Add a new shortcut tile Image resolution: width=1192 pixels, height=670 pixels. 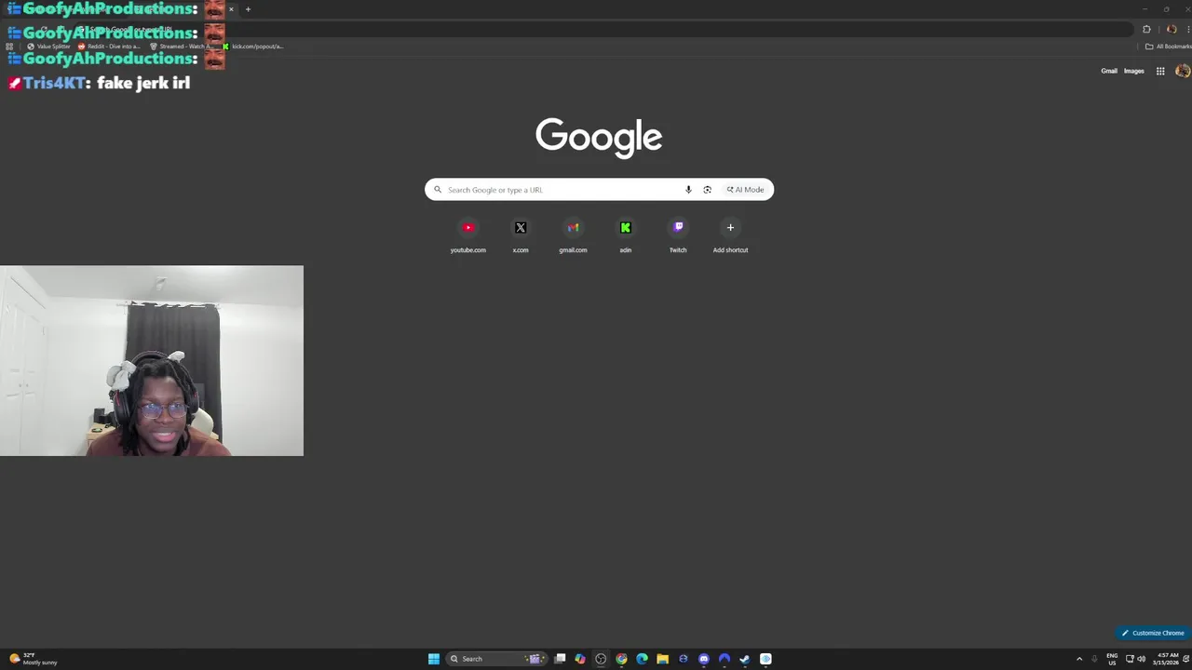point(730,236)
